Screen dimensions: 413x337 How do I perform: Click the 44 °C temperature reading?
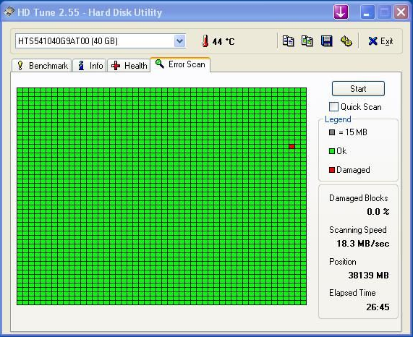tap(223, 41)
